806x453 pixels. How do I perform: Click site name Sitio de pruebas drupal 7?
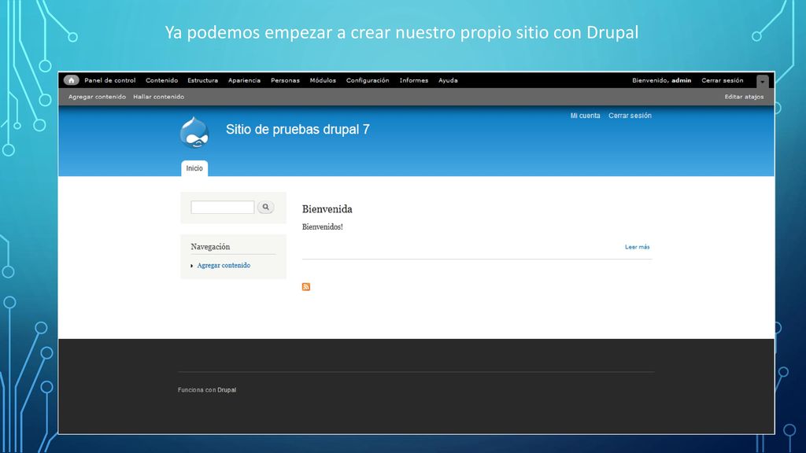click(x=298, y=130)
